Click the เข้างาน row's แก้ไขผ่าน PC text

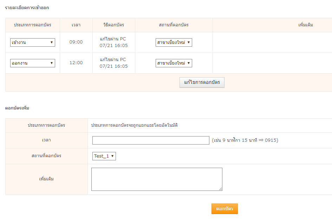coord(113,39)
